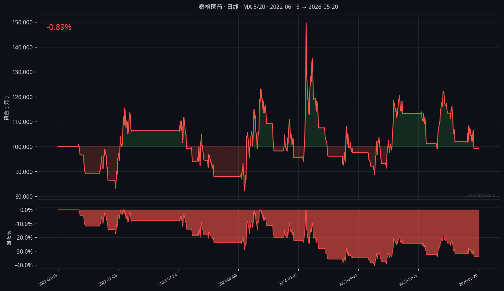Click the 150,000 y-axis tick label
Viewport: 504px width, 291px height.
[22, 22]
